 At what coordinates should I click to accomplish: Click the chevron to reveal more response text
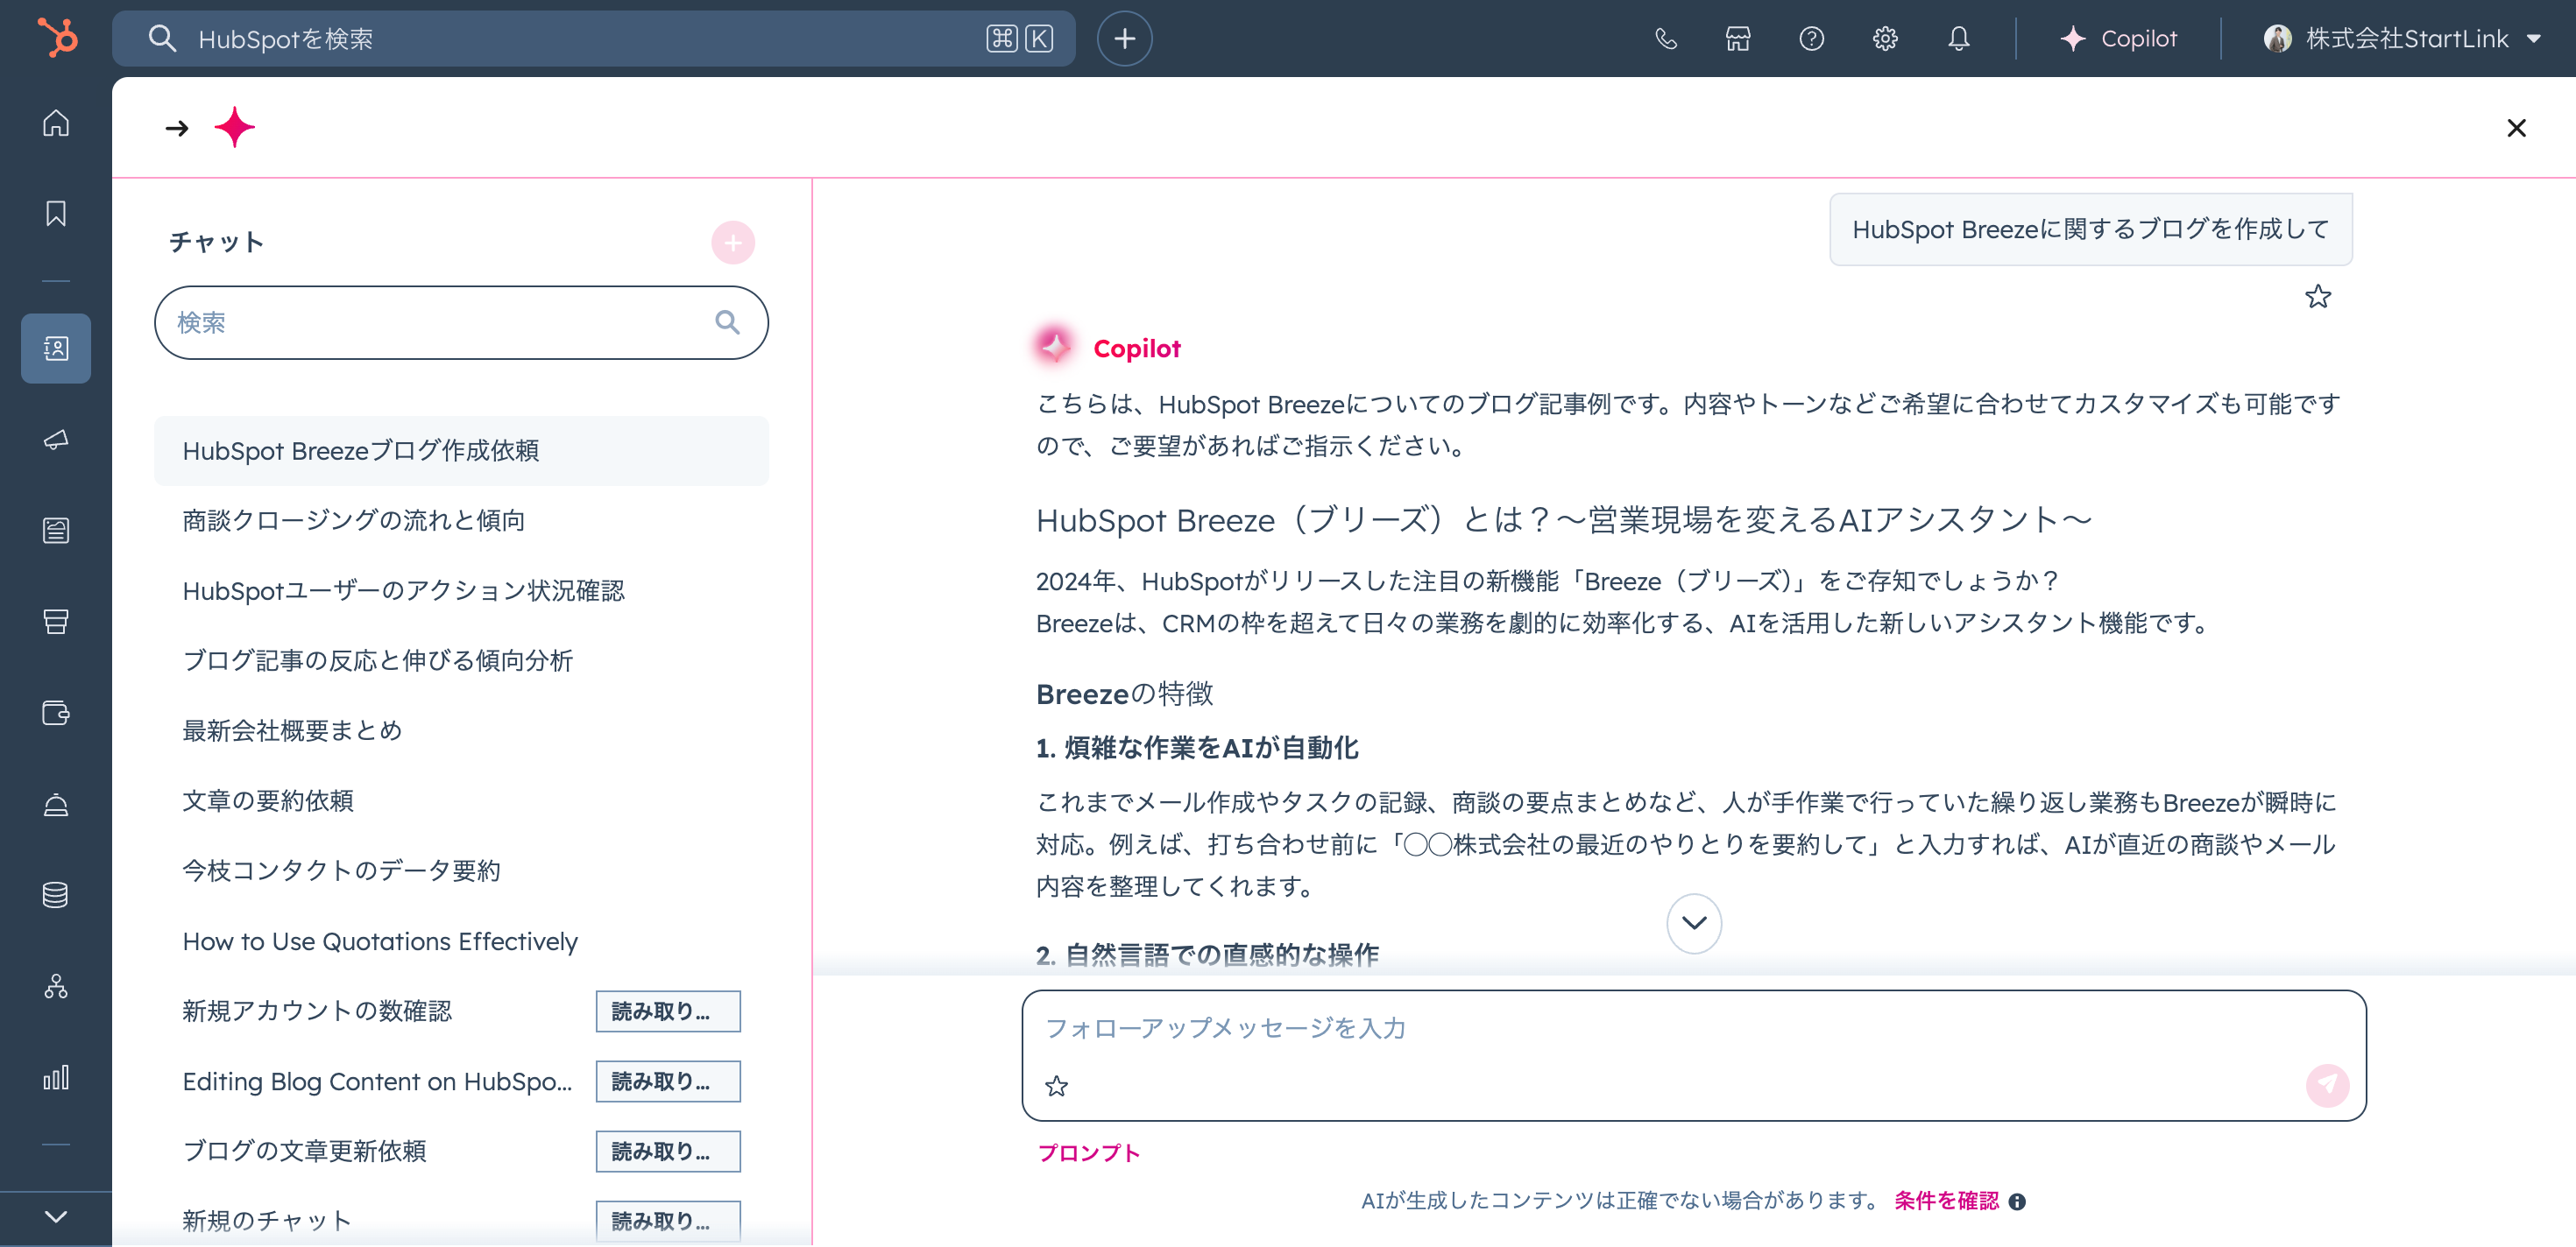pos(1694,923)
